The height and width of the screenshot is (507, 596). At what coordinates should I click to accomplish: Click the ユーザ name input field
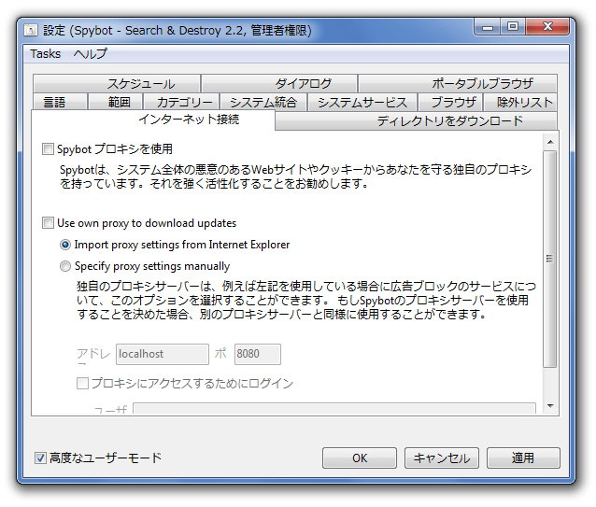click(334, 409)
